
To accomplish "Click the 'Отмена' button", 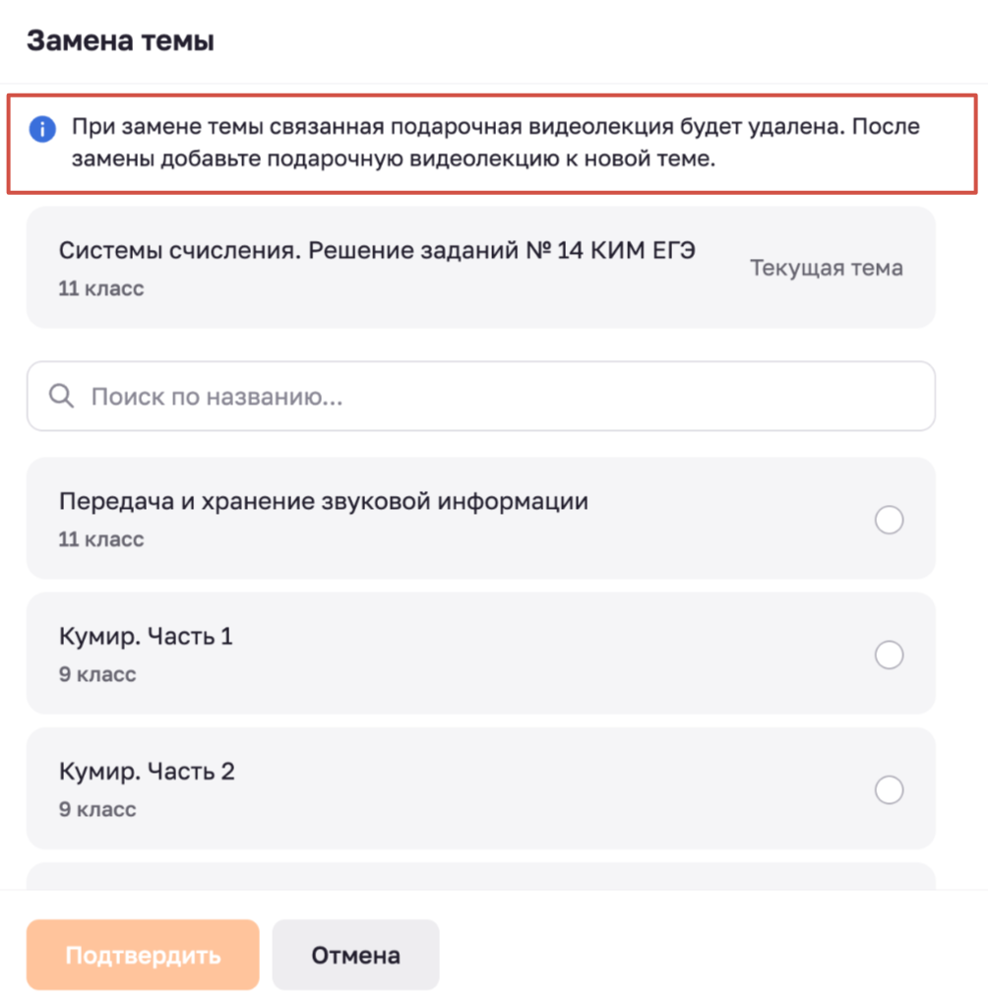I will coord(355,955).
